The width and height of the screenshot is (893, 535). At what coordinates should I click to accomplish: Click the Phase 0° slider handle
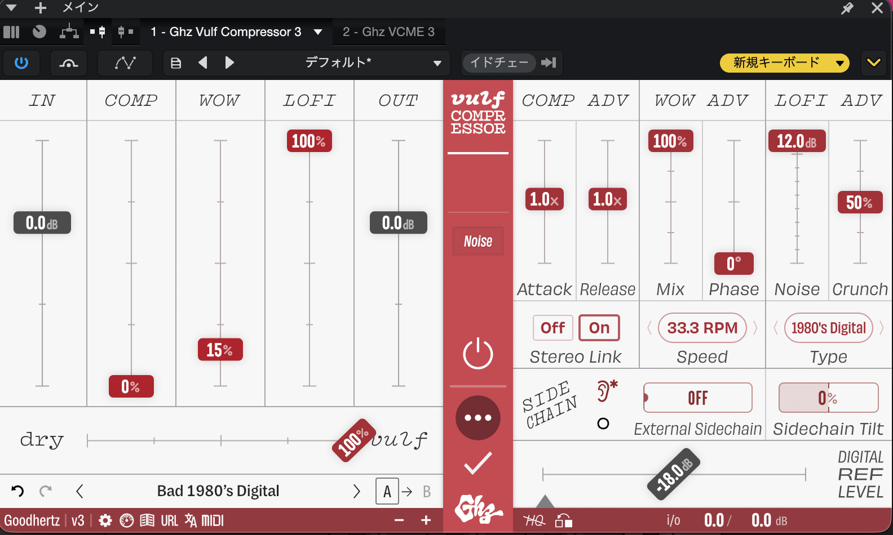[734, 264]
